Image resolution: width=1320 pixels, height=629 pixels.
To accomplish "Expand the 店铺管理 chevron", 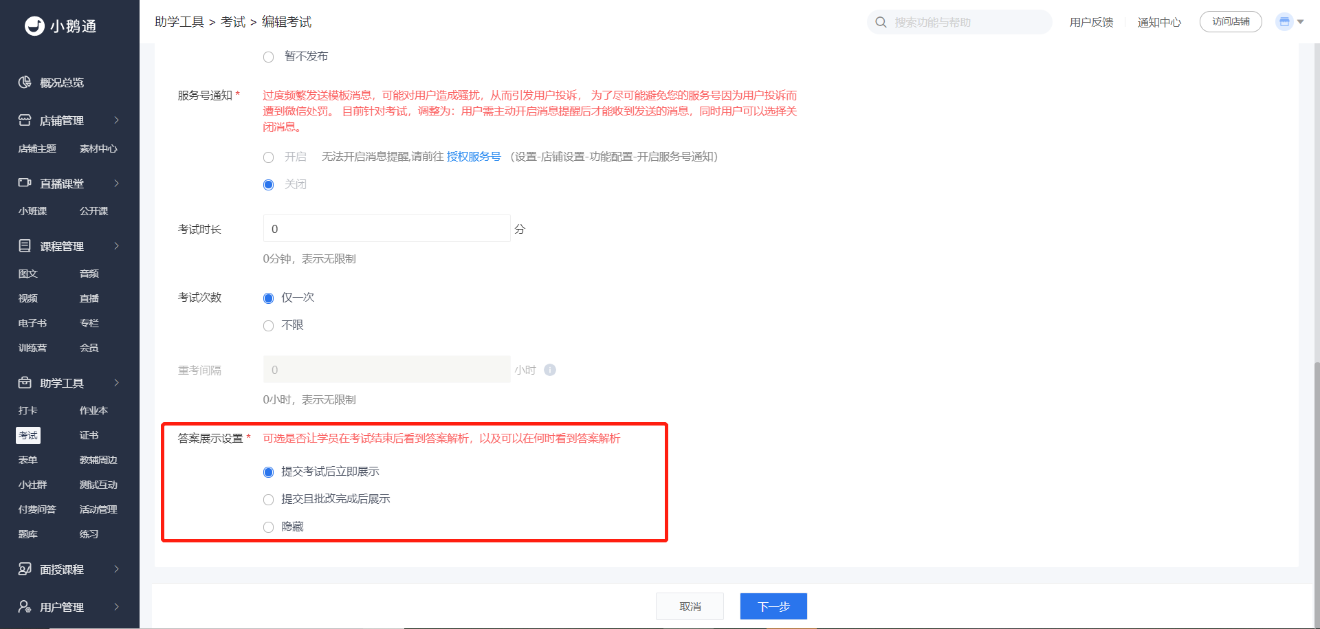I will (117, 120).
